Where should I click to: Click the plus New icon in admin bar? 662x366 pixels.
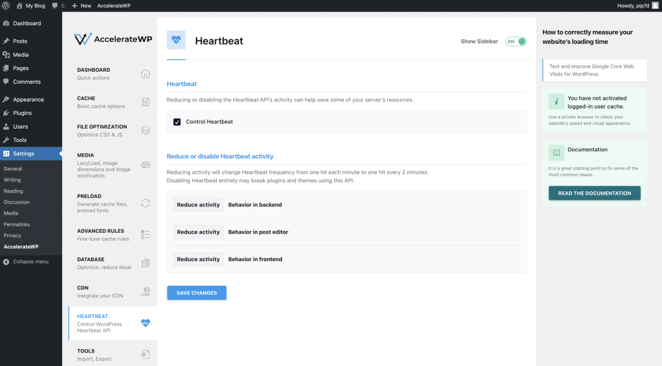[74, 5]
